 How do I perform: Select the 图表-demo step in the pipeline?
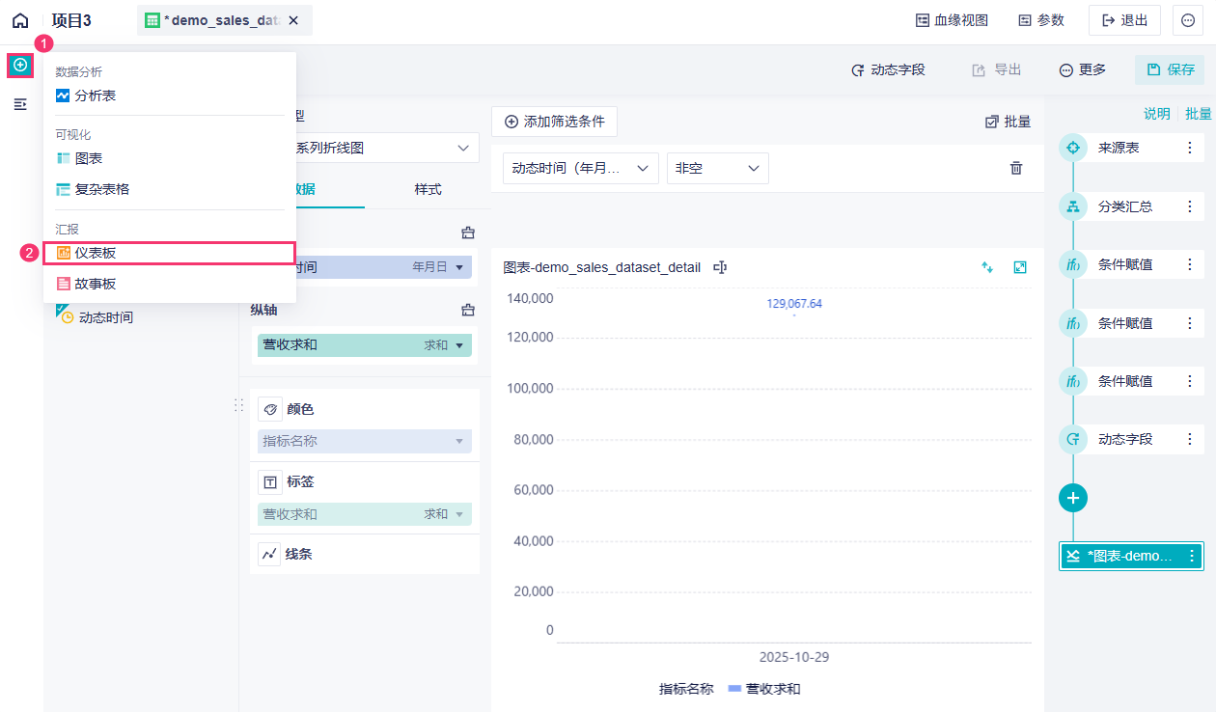1124,556
